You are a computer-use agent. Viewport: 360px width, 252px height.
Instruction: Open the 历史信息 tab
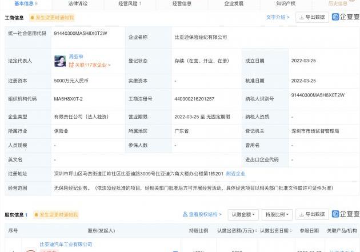click(x=338, y=3)
